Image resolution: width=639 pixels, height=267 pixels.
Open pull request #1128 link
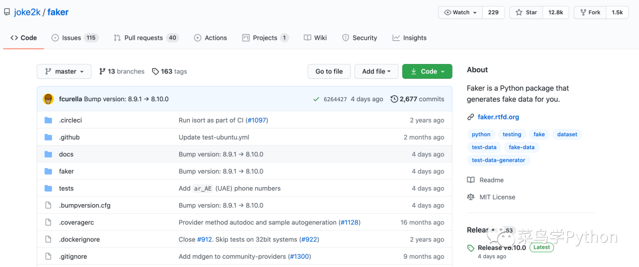[x=349, y=223]
